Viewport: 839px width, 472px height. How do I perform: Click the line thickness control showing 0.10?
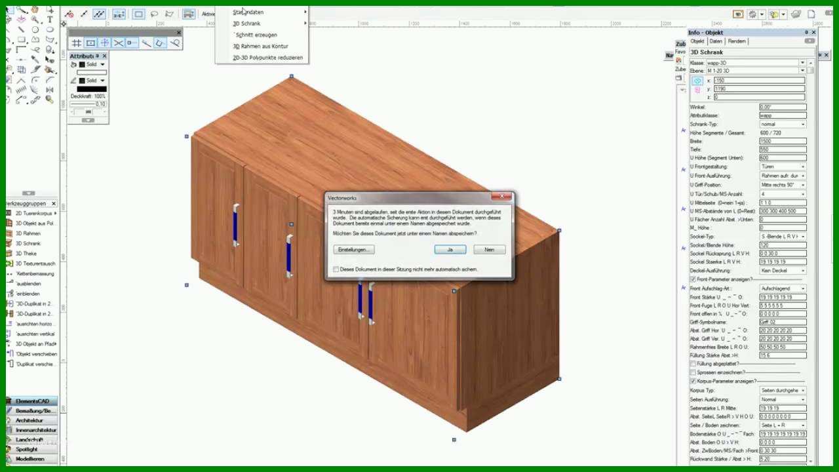[88, 104]
